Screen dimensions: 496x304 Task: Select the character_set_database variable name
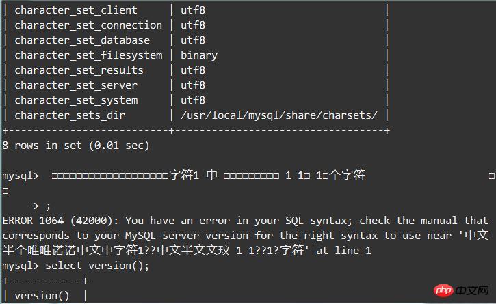(82, 40)
